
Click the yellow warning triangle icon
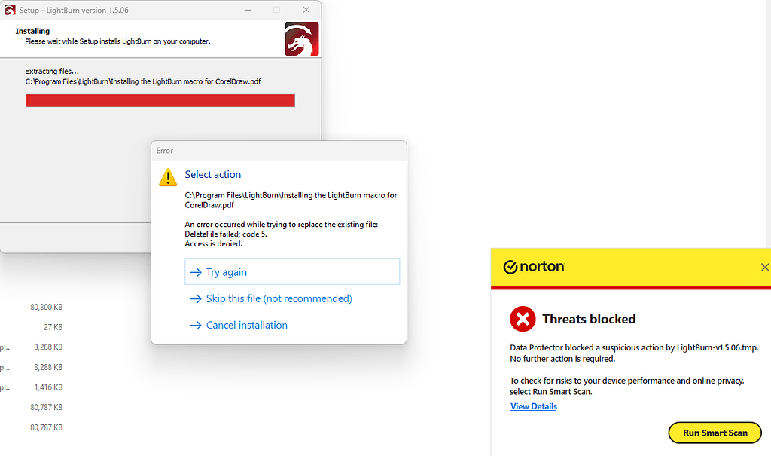[x=167, y=177]
